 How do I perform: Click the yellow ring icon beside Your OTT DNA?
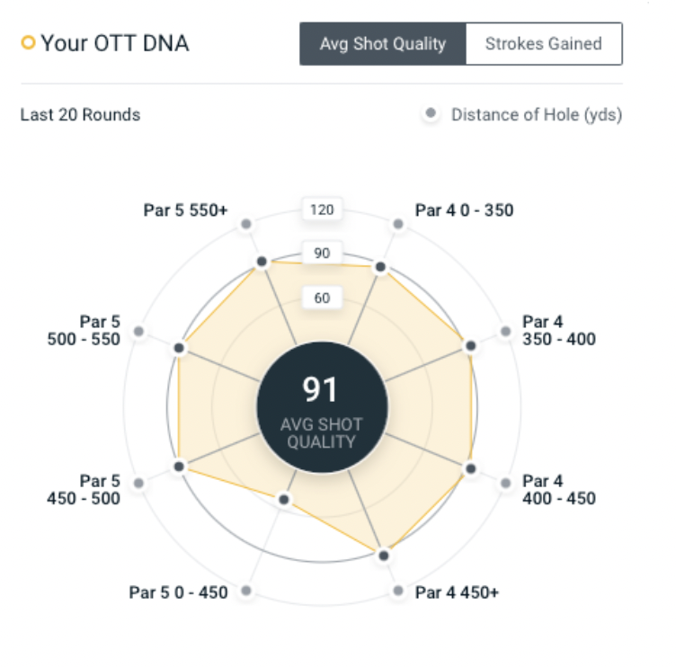[28, 42]
